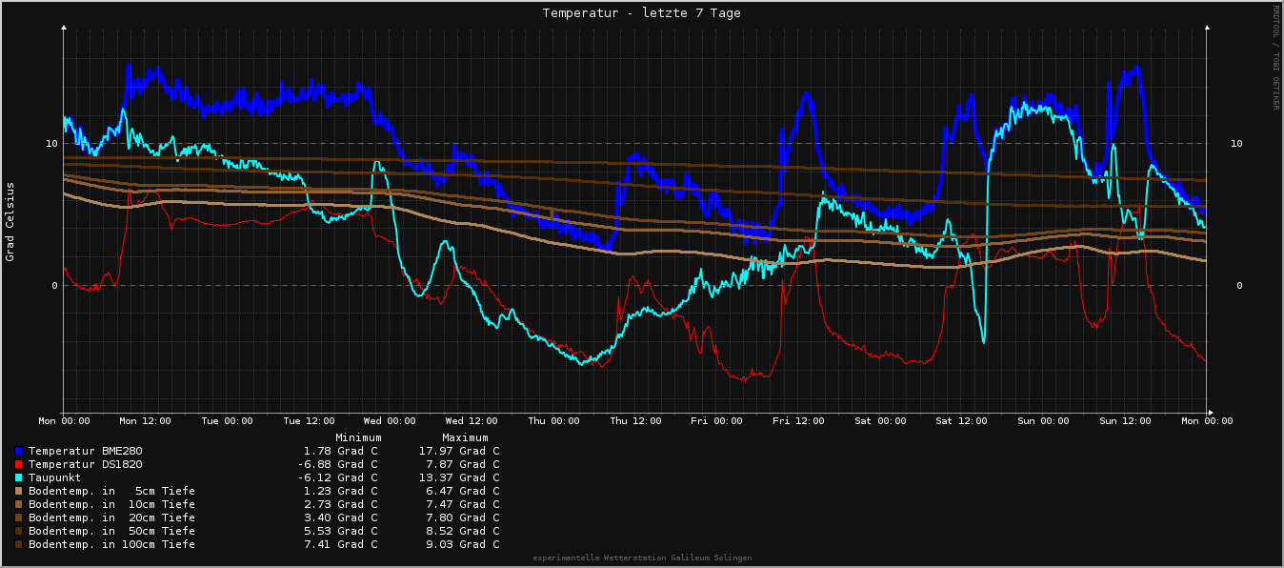The width and height of the screenshot is (1284, 568).
Task: Click the Sat 00:00 time axis marker
Action: [879, 420]
